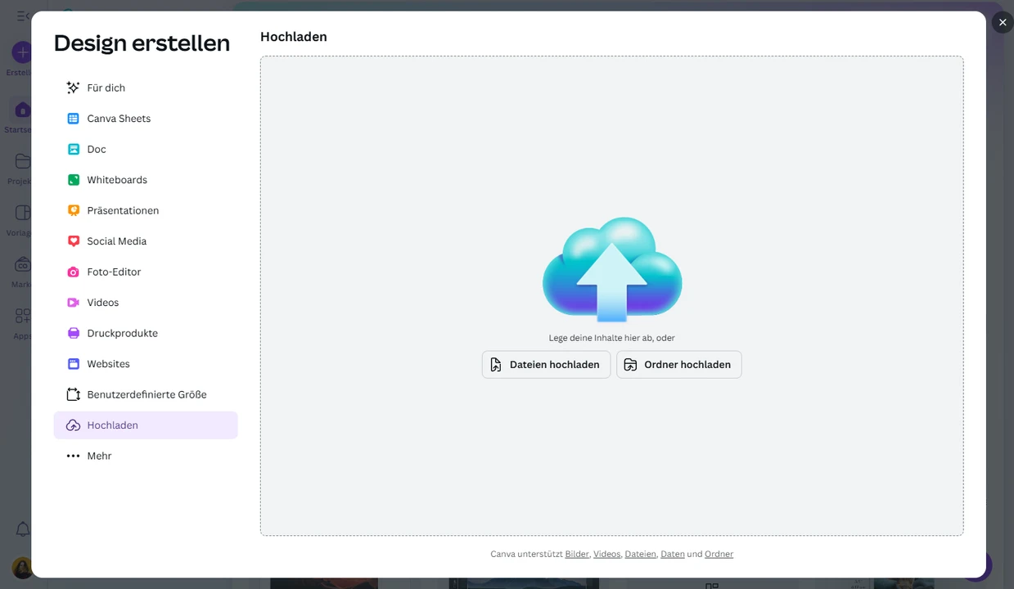Click the large cloud upload illustration

click(612, 269)
